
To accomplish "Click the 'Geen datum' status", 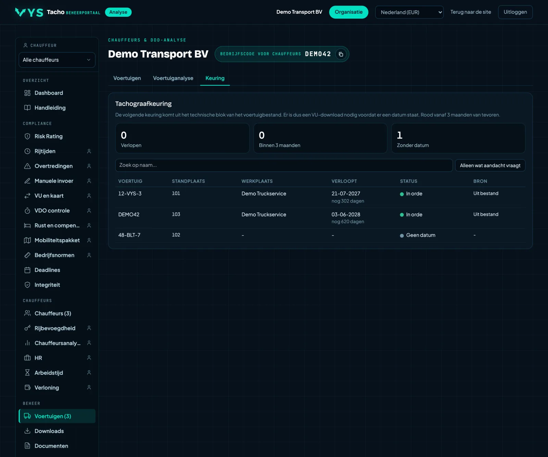I will click(x=418, y=235).
